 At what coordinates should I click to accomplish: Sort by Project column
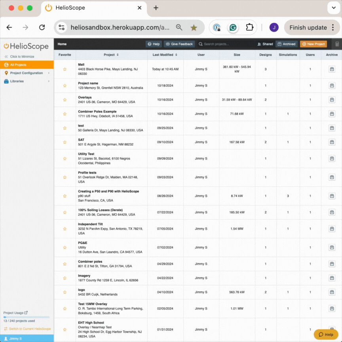click(x=111, y=55)
